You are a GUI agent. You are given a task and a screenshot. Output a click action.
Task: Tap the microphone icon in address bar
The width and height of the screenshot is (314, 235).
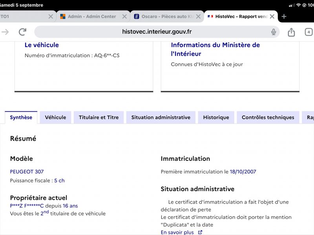click(x=273, y=32)
